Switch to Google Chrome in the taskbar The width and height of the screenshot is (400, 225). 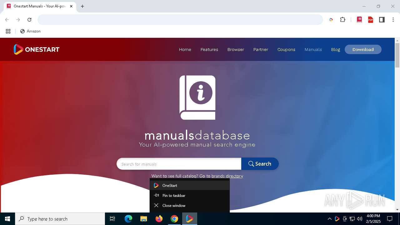coord(174,219)
